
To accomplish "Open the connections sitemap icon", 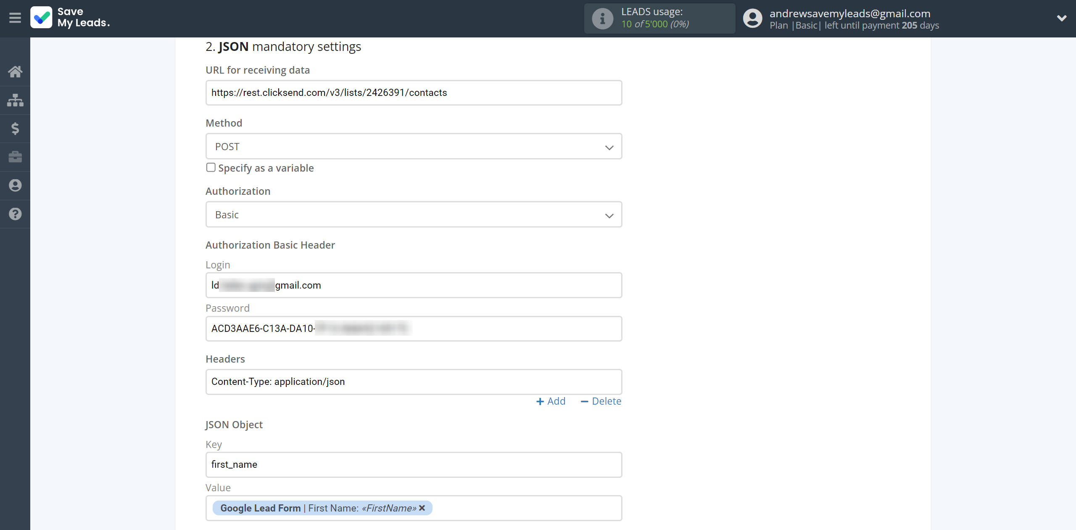I will click(x=15, y=100).
